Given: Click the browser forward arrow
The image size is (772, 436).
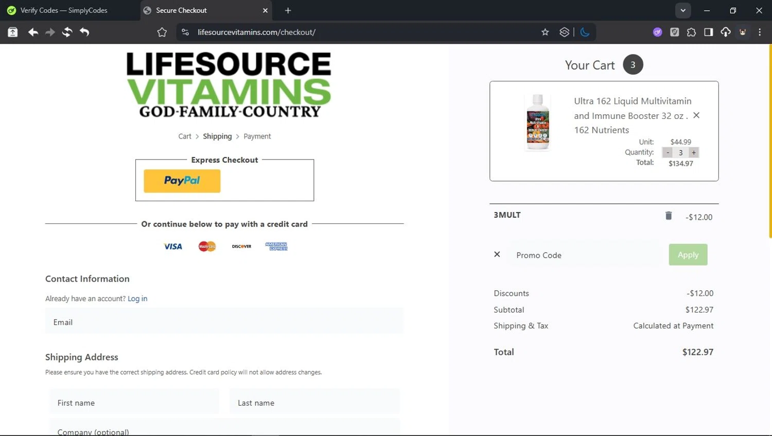Looking at the screenshot, I should point(50,32).
